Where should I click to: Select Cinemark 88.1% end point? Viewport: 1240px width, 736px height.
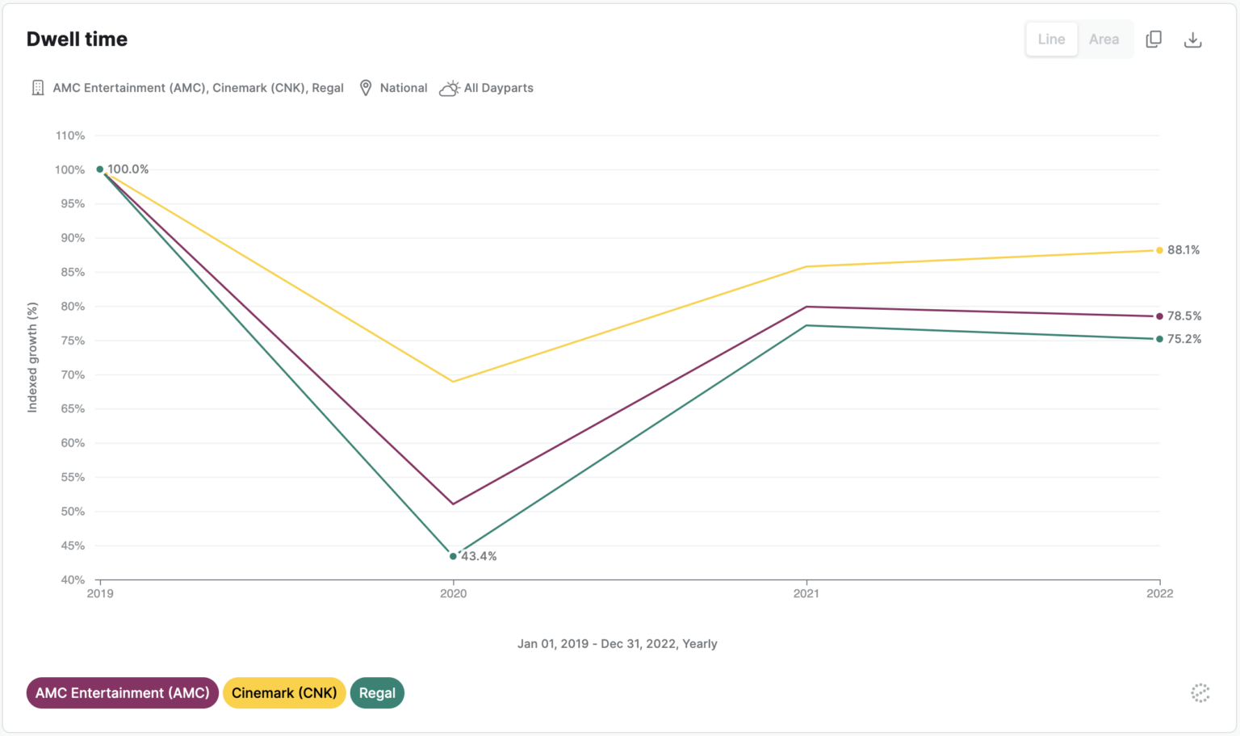pyautogui.click(x=1159, y=250)
